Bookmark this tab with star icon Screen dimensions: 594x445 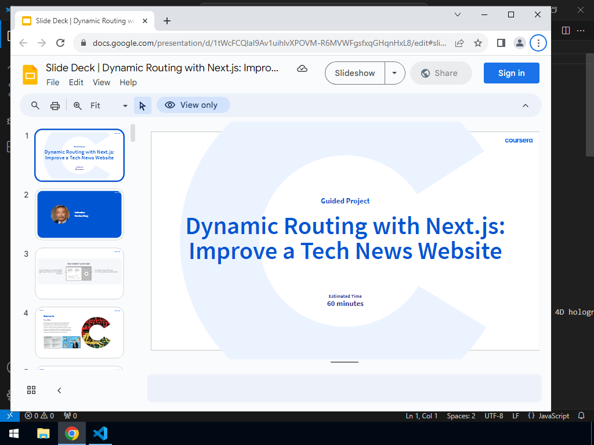[x=478, y=43]
